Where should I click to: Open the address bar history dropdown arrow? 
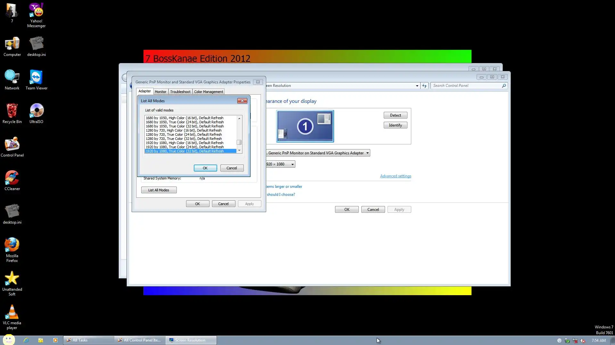(417, 86)
